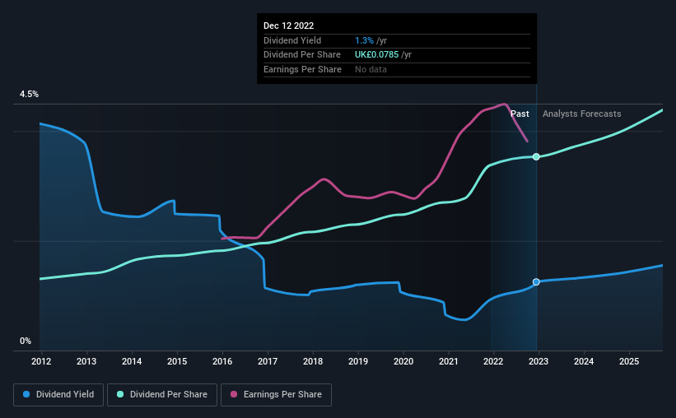
Task: Click the 2025 x-axis label
Action: pos(629,361)
